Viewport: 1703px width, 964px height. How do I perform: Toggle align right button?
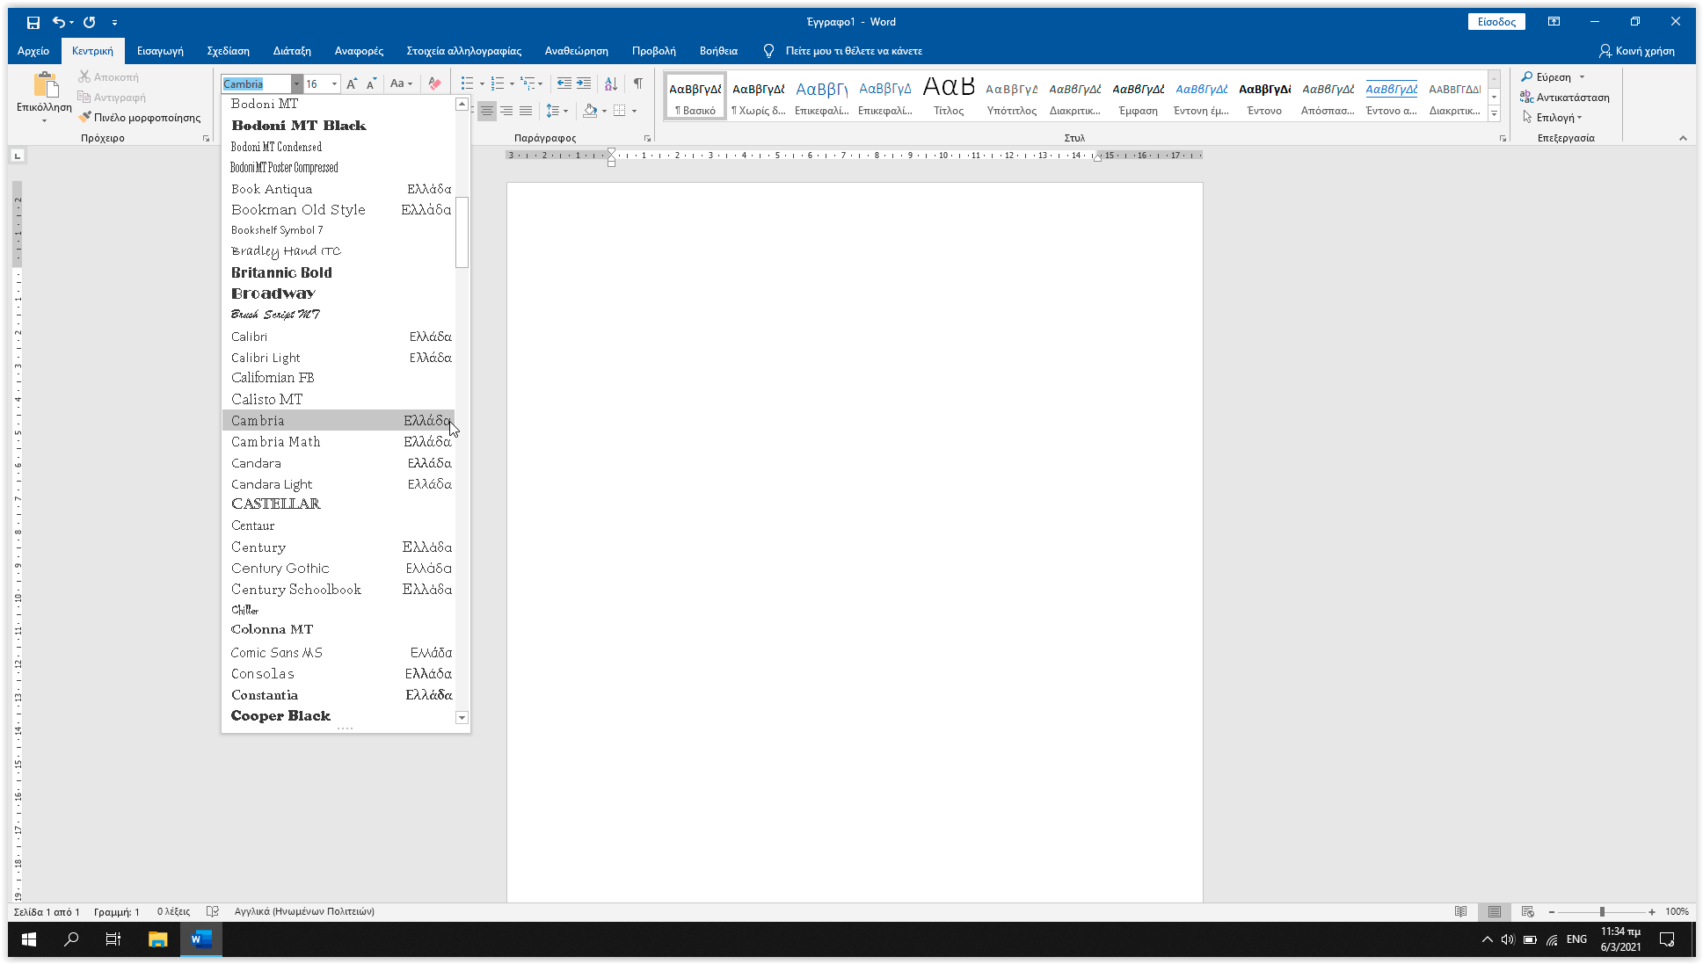pyautogui.click(x=506, y=111)
